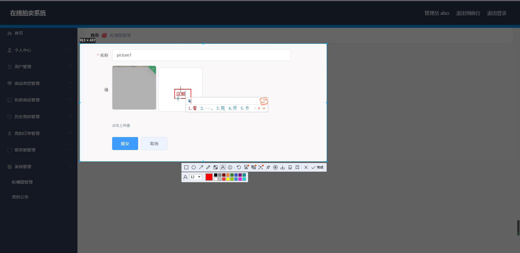
Task: Select the rectangle annotation tool
Action: 186,167
